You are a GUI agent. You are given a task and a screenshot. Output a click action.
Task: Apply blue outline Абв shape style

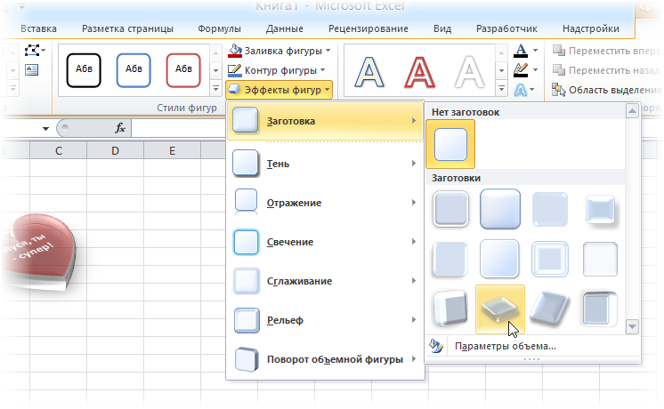click(x=134, y=70)
